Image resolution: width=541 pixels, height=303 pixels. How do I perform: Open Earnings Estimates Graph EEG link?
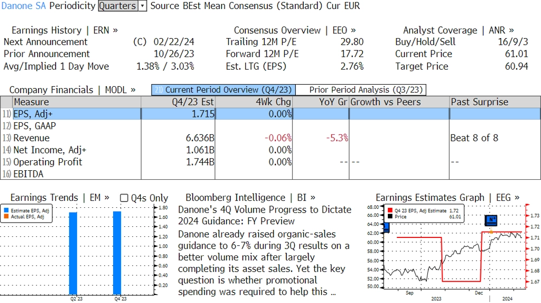click(x=447, y=198)
